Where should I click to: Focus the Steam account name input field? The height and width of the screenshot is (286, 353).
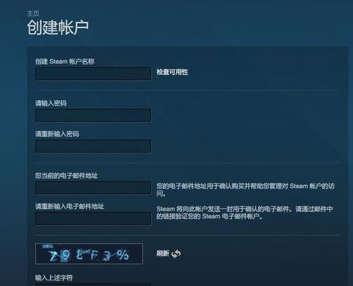[x=93, y=74]
